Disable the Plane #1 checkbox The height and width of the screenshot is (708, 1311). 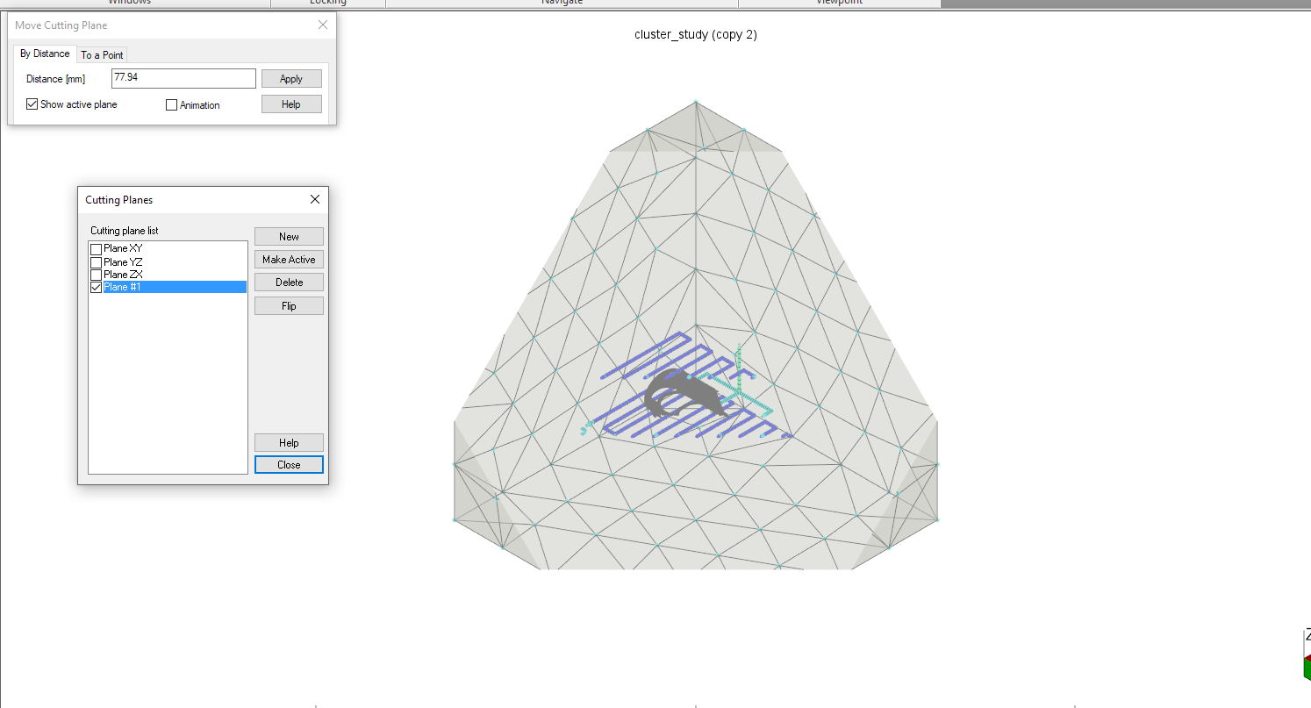point(97,287)
